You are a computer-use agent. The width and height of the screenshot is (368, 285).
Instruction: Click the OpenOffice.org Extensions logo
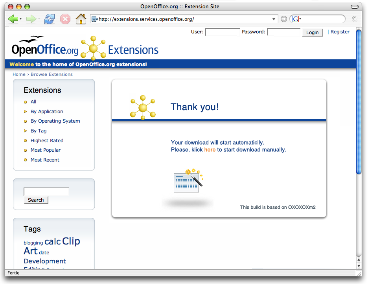tap(85, 48)
